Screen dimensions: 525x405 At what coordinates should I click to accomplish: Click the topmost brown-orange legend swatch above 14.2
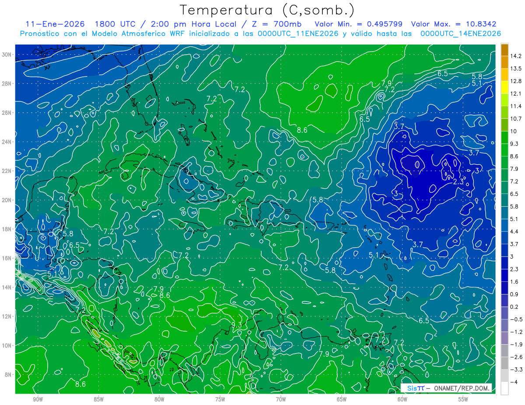pyautogui.click(x=504, y=50)
